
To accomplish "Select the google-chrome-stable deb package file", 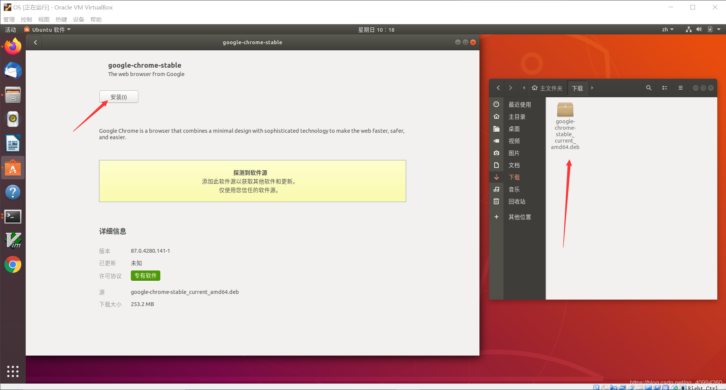I will (565, 126).
